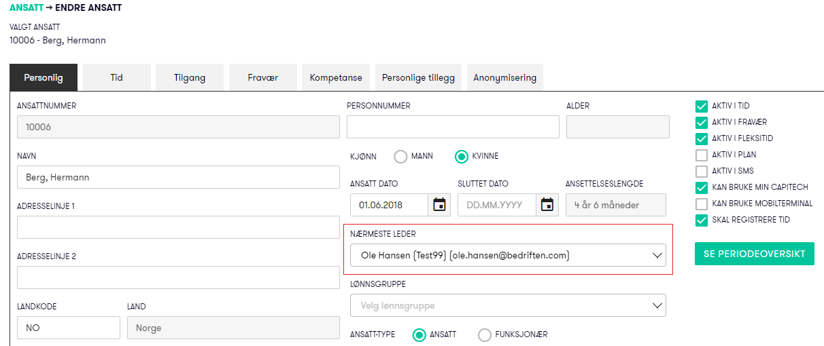Tick Kan bruke mobilterminal checkbox
The height and width of the screenshot is (346, 824).
[702, 204]
